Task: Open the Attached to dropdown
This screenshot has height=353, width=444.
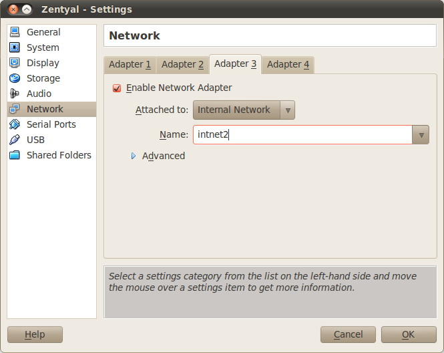Action: tap(244, 110)
